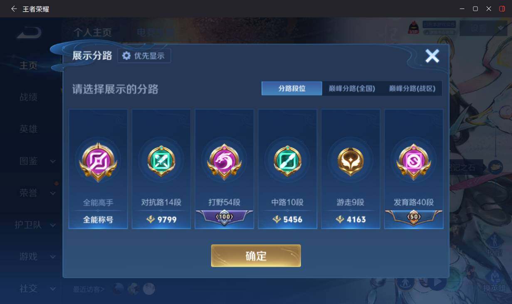Viewport: 512px width, 304px height.
Task: Open 优先显示 gear settings
Action: click(144, 56)
